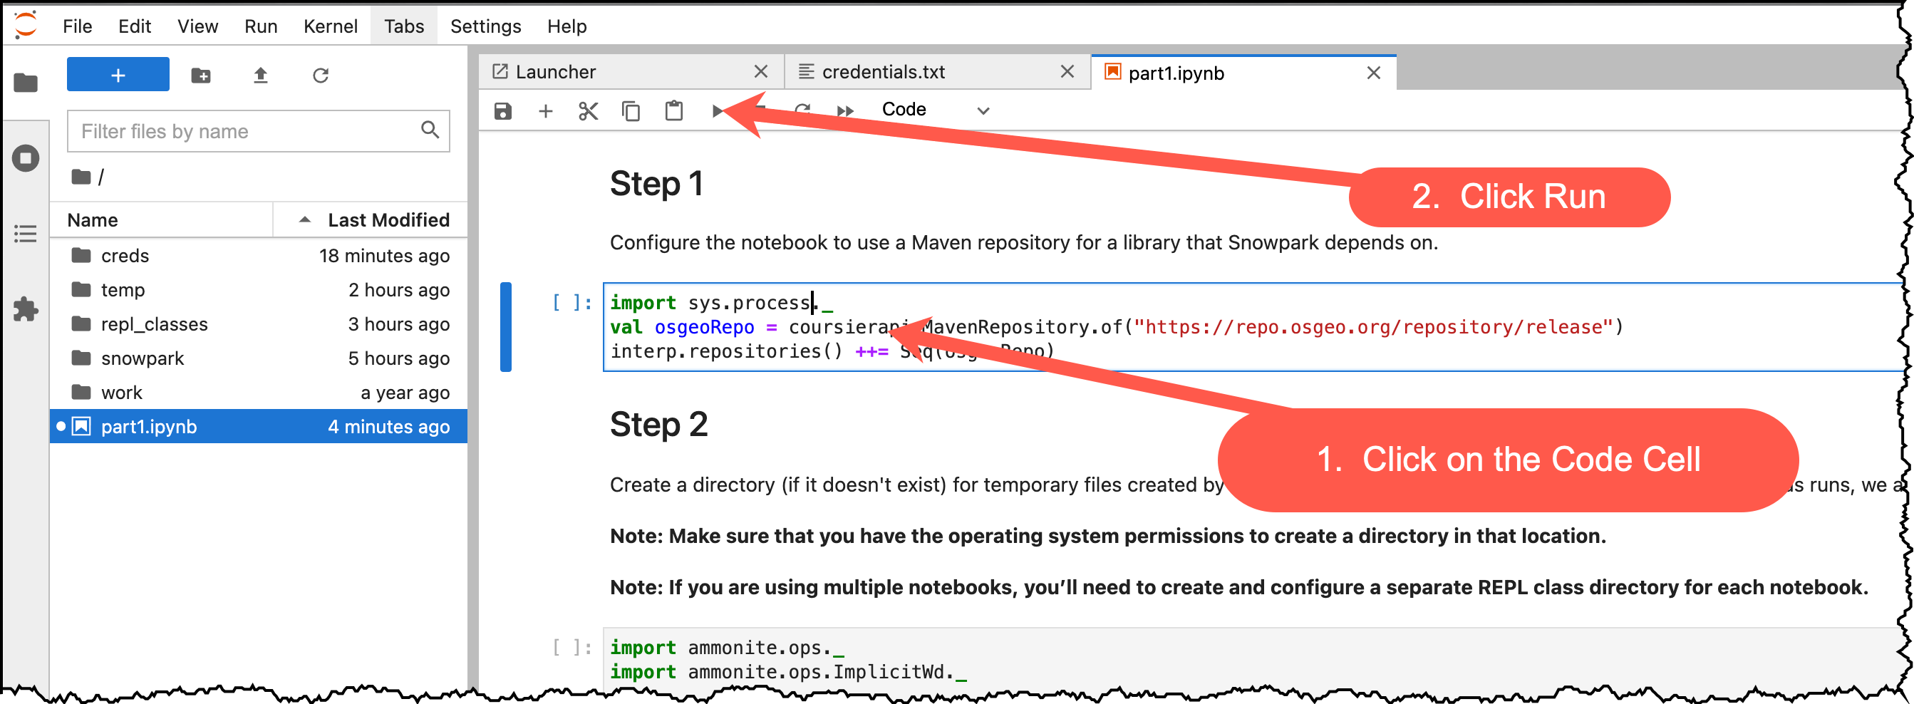Copy the selected cell
Viewport: 1914px width, 704px height.
[631, 110]
